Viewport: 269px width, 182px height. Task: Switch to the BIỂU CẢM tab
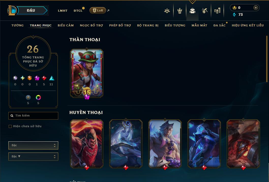[66, 25]
